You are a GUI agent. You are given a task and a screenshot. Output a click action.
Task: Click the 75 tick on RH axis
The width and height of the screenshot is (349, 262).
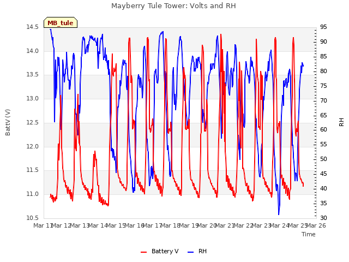323,86
